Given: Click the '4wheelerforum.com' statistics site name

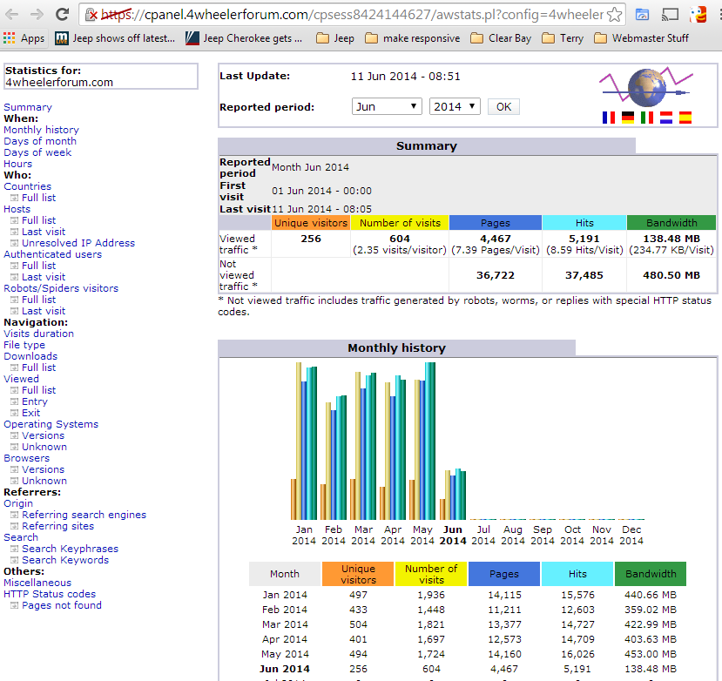Looking at the screenshot, I should (59, 83).
